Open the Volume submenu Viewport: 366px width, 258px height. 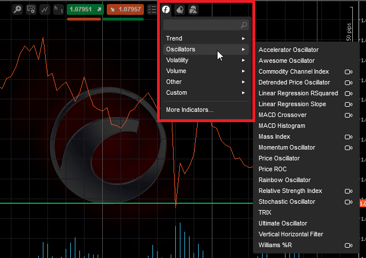point(206,71)
